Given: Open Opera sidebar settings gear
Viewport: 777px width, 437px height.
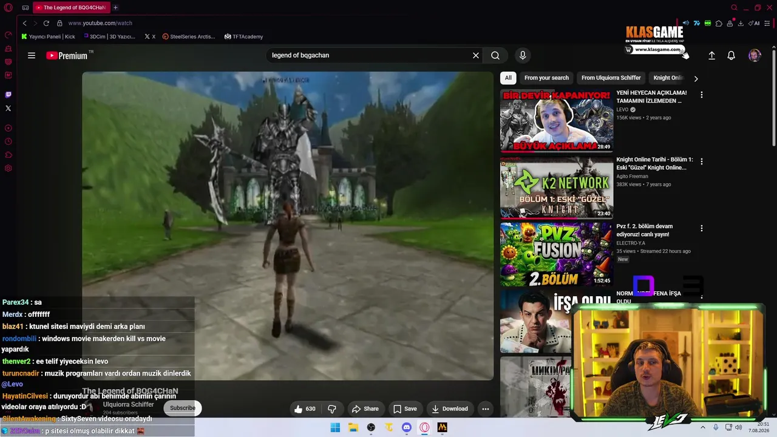Looking at the screenshot, I should point(8,168).
